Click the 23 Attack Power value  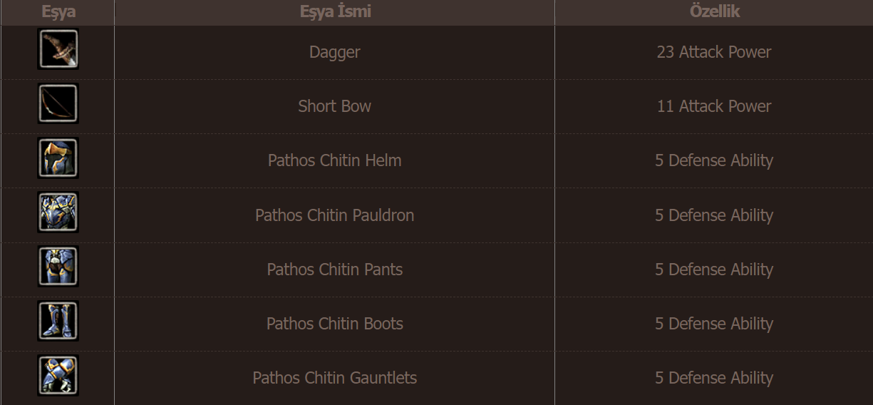click(714, 52)
